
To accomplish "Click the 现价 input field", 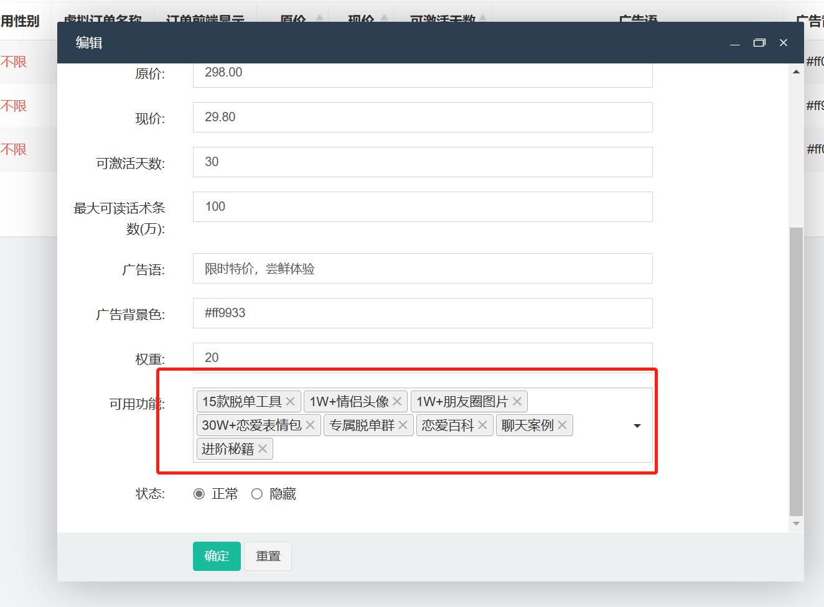I will click(423, 117).
